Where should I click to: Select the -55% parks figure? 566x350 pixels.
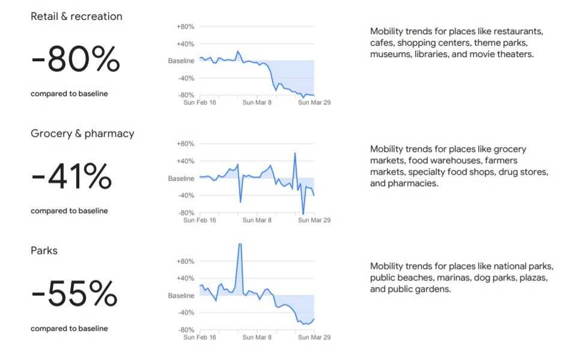click(74, 295)
